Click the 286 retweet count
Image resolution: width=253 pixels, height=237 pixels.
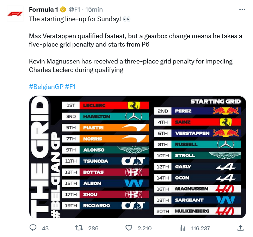tap(93, 228)
